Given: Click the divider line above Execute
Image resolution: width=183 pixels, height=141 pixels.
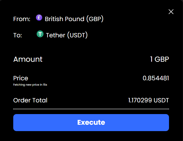Looking at the screenshot, I should pyautogui.click(x=91, y=109).
